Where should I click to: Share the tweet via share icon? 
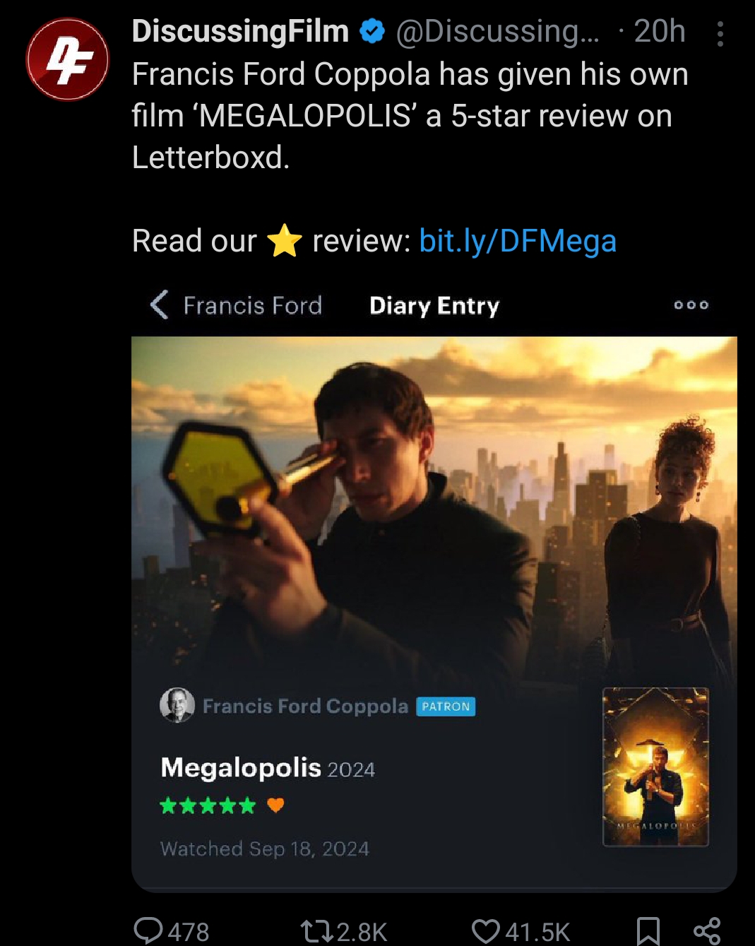(x=707, y=931)
